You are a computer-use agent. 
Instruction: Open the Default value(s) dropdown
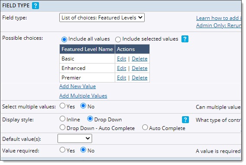[x=75, y=138]
